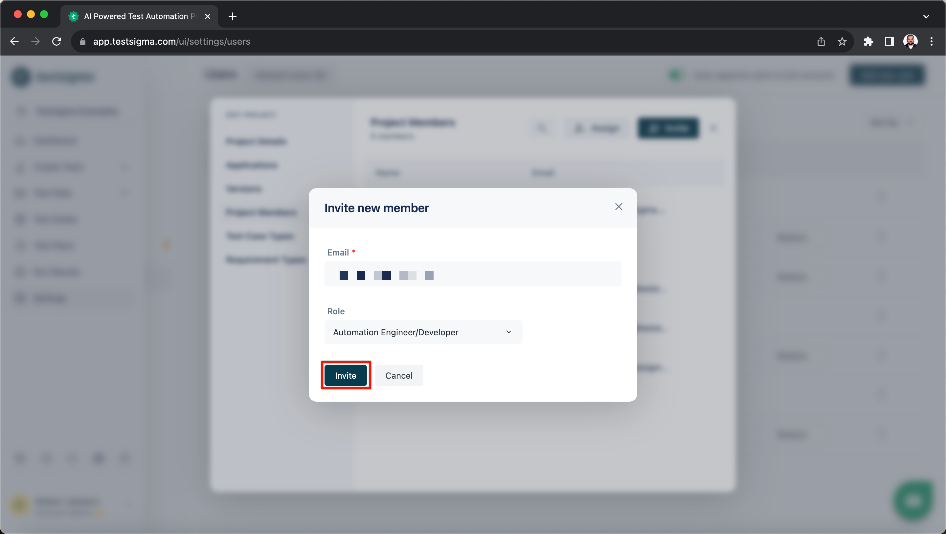
Task: Bookmark this page with star icon
Action: tap(842, 41)
